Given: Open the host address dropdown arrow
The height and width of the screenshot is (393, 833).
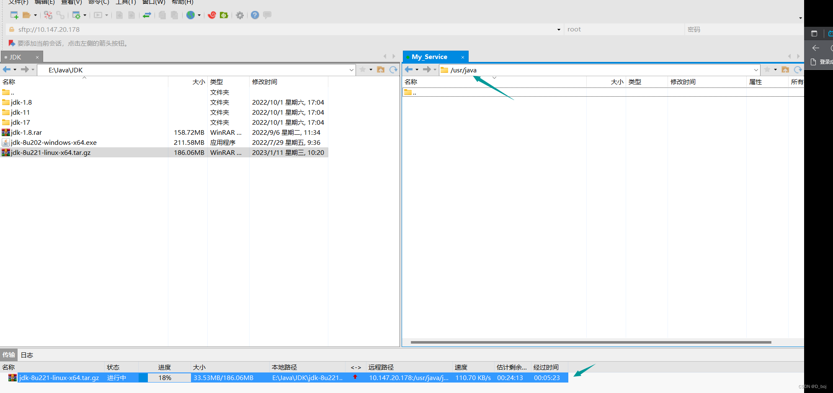Looking at the screenshot, I should [x=559, y=30].
